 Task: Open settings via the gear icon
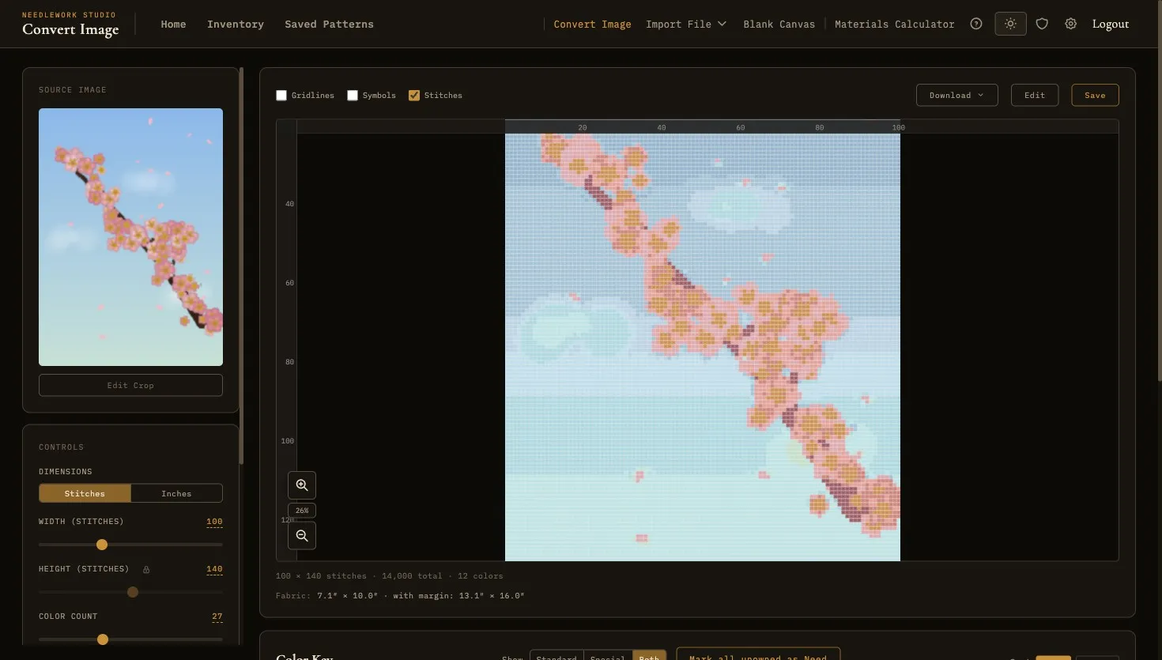tap(1070, 24)
